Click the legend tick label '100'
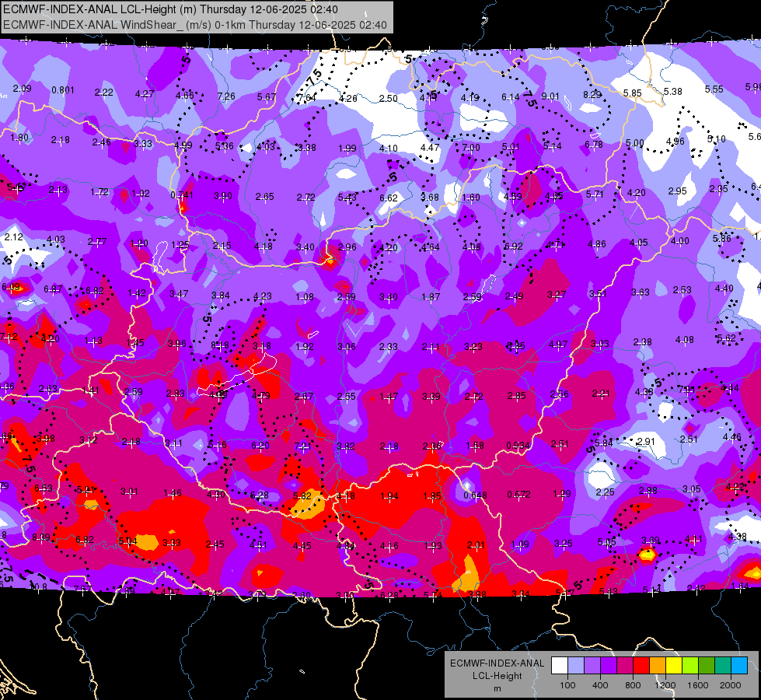The width and height of the screenshot is (761, 700). 567,685
